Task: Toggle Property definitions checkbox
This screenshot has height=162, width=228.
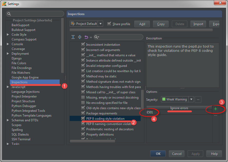Action: pos(83,134)
